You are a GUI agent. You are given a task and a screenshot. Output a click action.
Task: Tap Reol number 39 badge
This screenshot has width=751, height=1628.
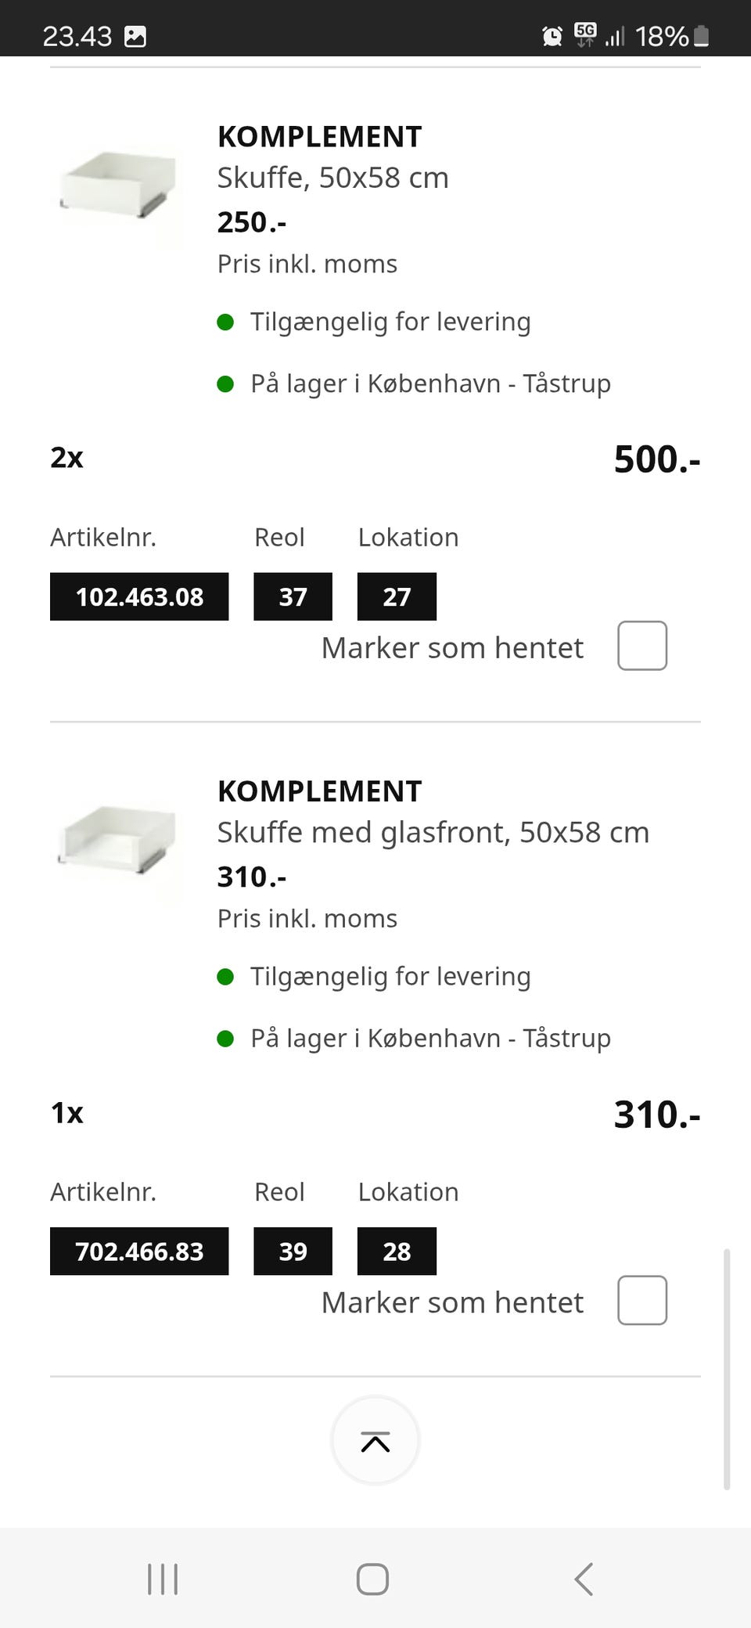[x=293, y=1252]
